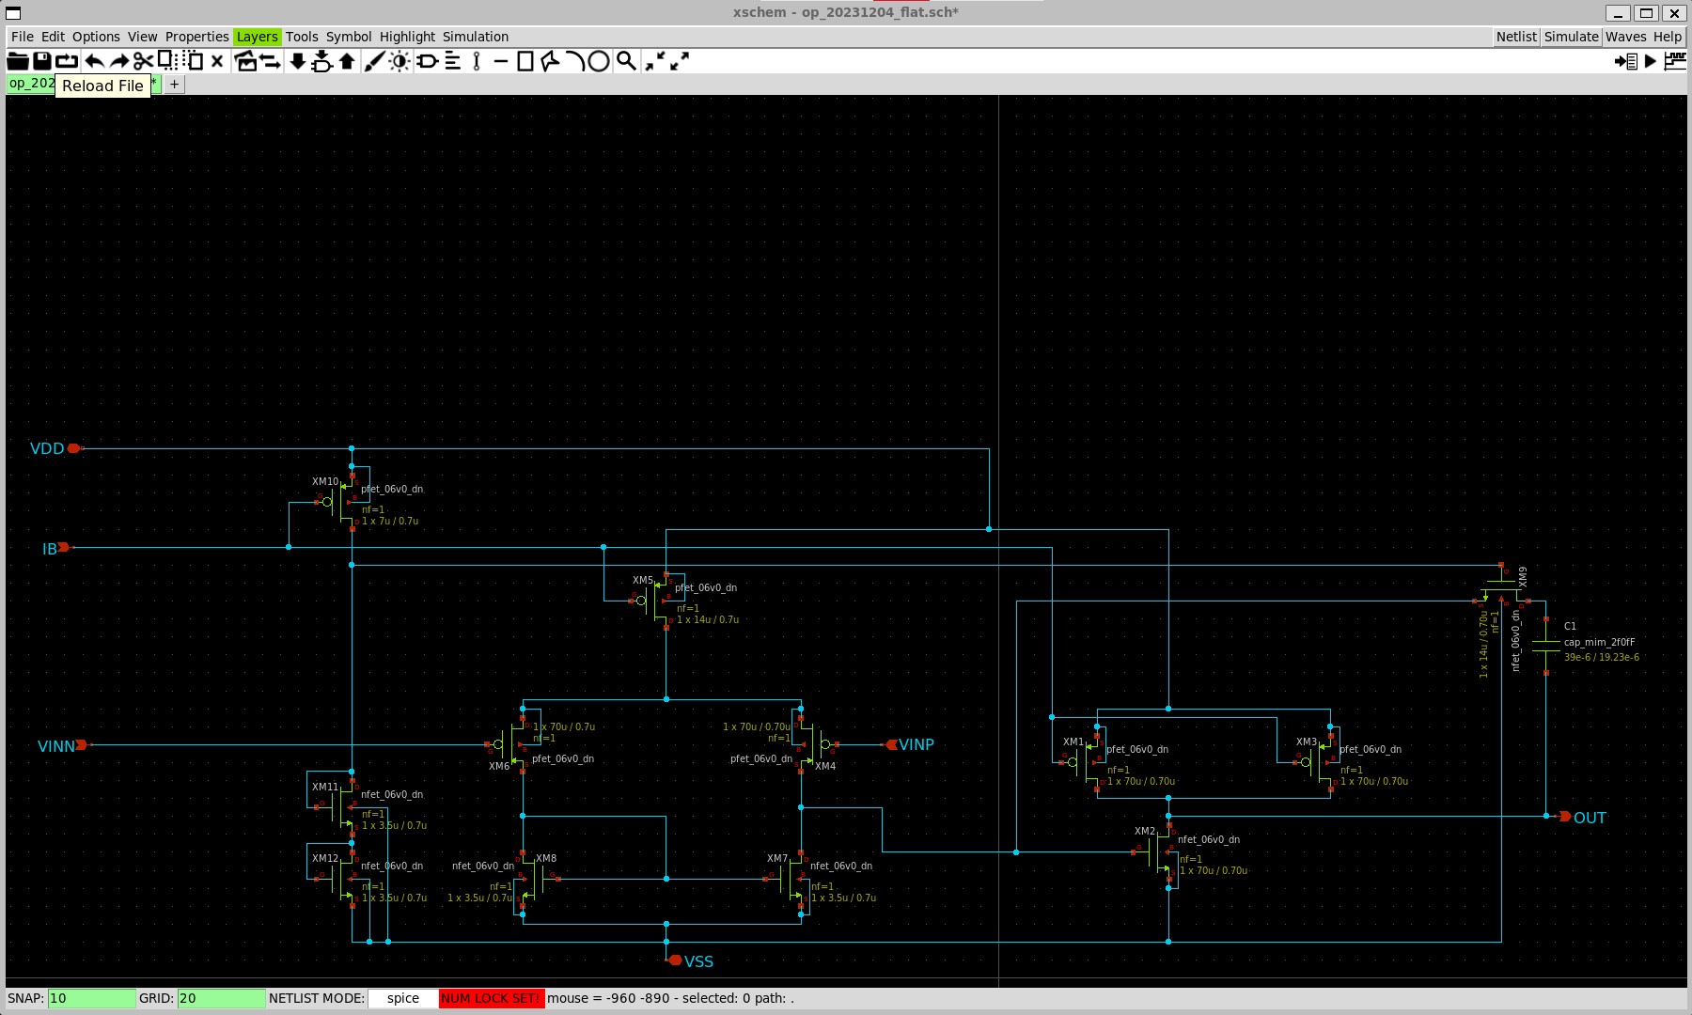Open the green Layers menu
This screenshot has height=1015, width=1692.
(x=257, y=37)
